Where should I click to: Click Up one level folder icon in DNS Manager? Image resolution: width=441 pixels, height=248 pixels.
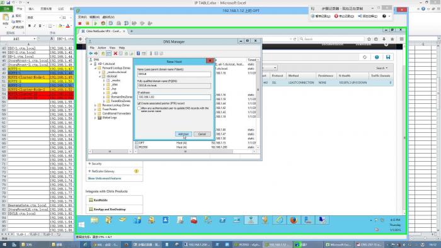[x=103, y=54]
